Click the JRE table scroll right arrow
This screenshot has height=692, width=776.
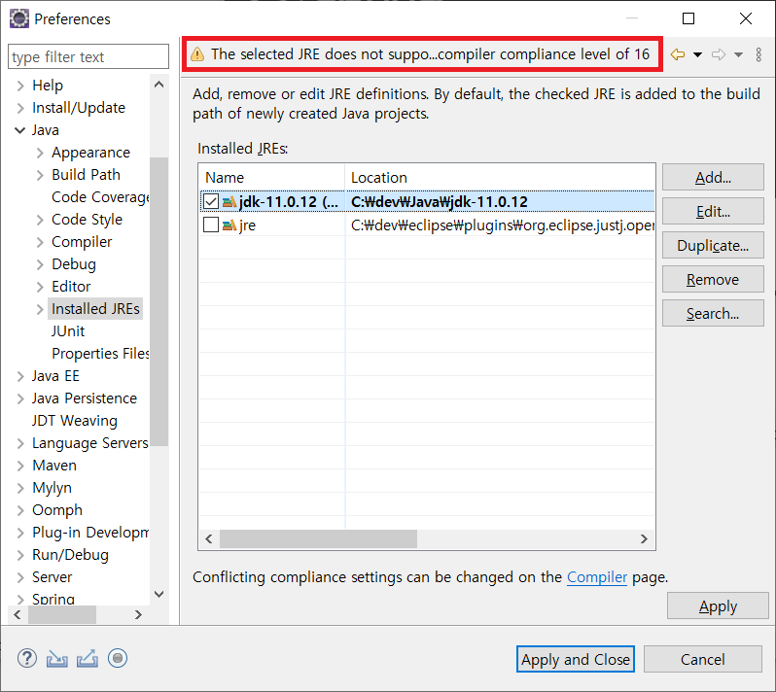(644, 538)
